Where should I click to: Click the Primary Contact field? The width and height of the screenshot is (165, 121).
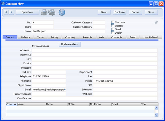(49, 94)
